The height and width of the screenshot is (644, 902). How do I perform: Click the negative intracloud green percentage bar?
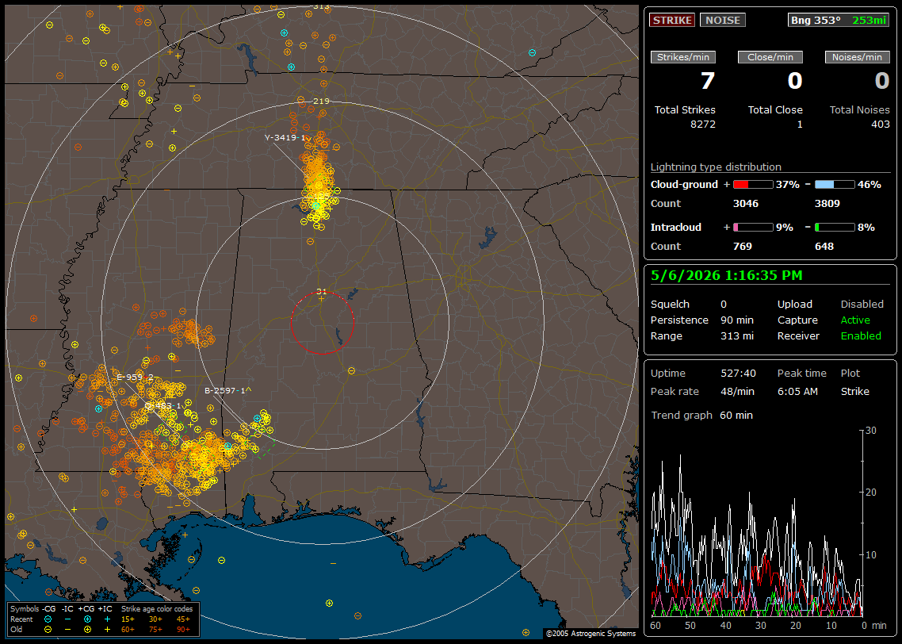pyautogui.click(x=835, y=228)
